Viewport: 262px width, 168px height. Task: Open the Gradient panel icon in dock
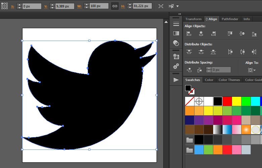coord(176,33)
